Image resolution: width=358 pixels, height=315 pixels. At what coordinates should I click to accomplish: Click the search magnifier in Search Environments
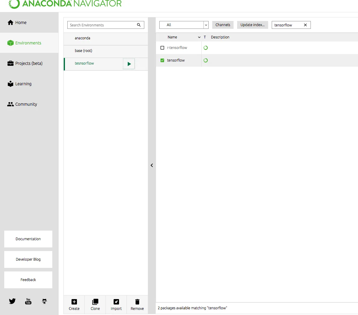139,25
